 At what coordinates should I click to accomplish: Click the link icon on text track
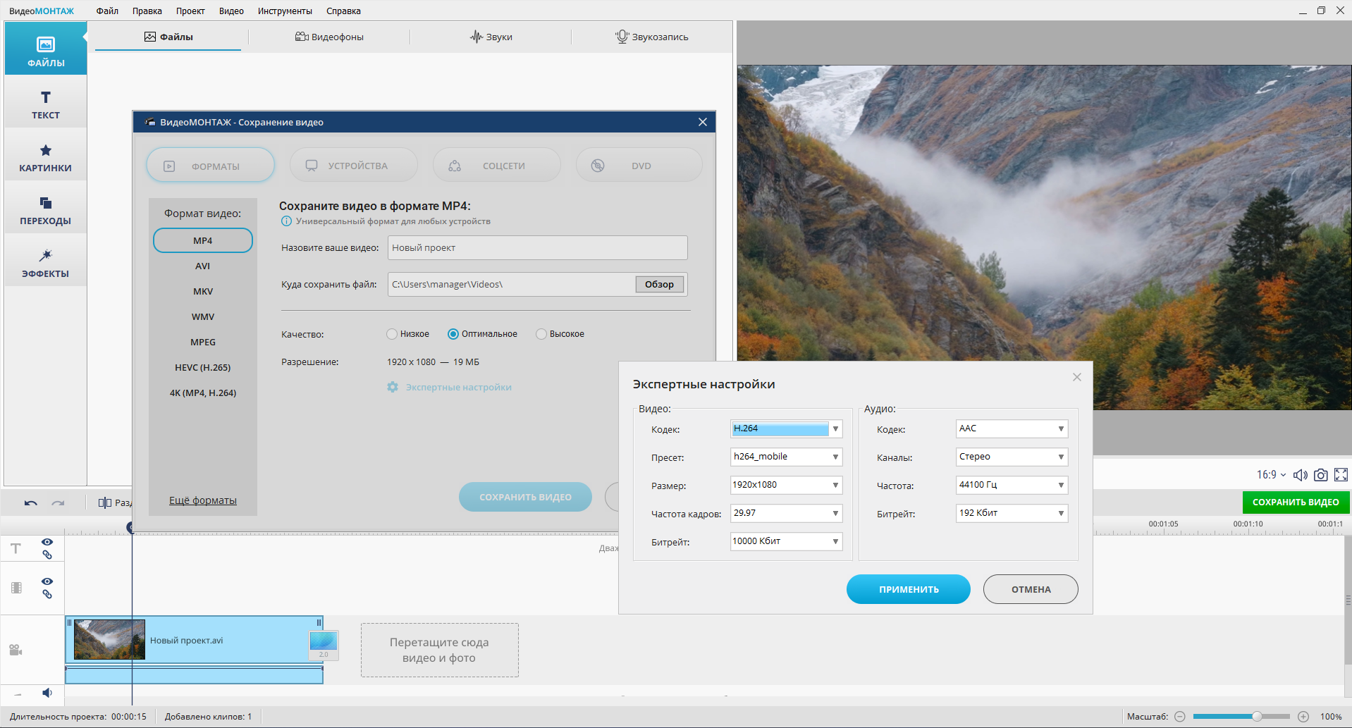(47, 555)
